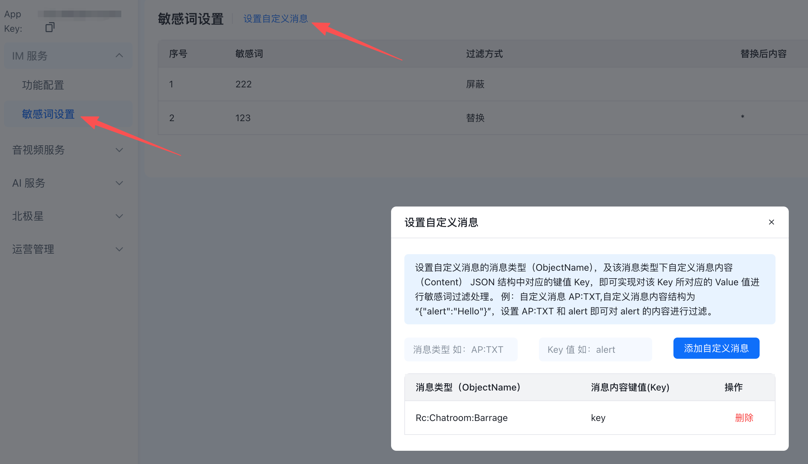Click the key value cell

coord(598,418)
